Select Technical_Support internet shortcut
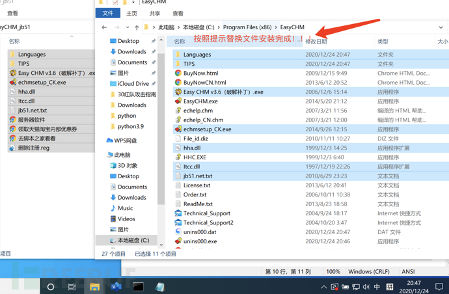This screenshot has height=294, width=449. tap(207, 213)
